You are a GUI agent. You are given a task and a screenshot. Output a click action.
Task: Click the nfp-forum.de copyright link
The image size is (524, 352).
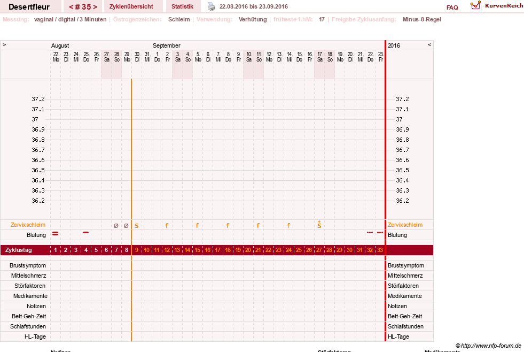[488, 346]
